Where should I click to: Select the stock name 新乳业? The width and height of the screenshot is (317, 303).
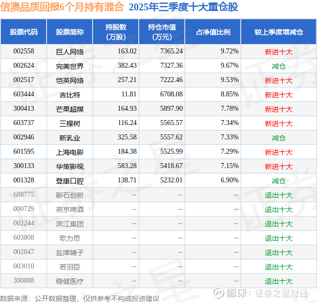(x=70, y=138)
